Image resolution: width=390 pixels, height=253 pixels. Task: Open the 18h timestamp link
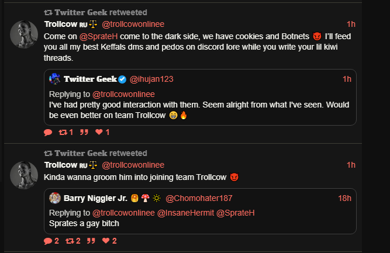pos(344,198)
